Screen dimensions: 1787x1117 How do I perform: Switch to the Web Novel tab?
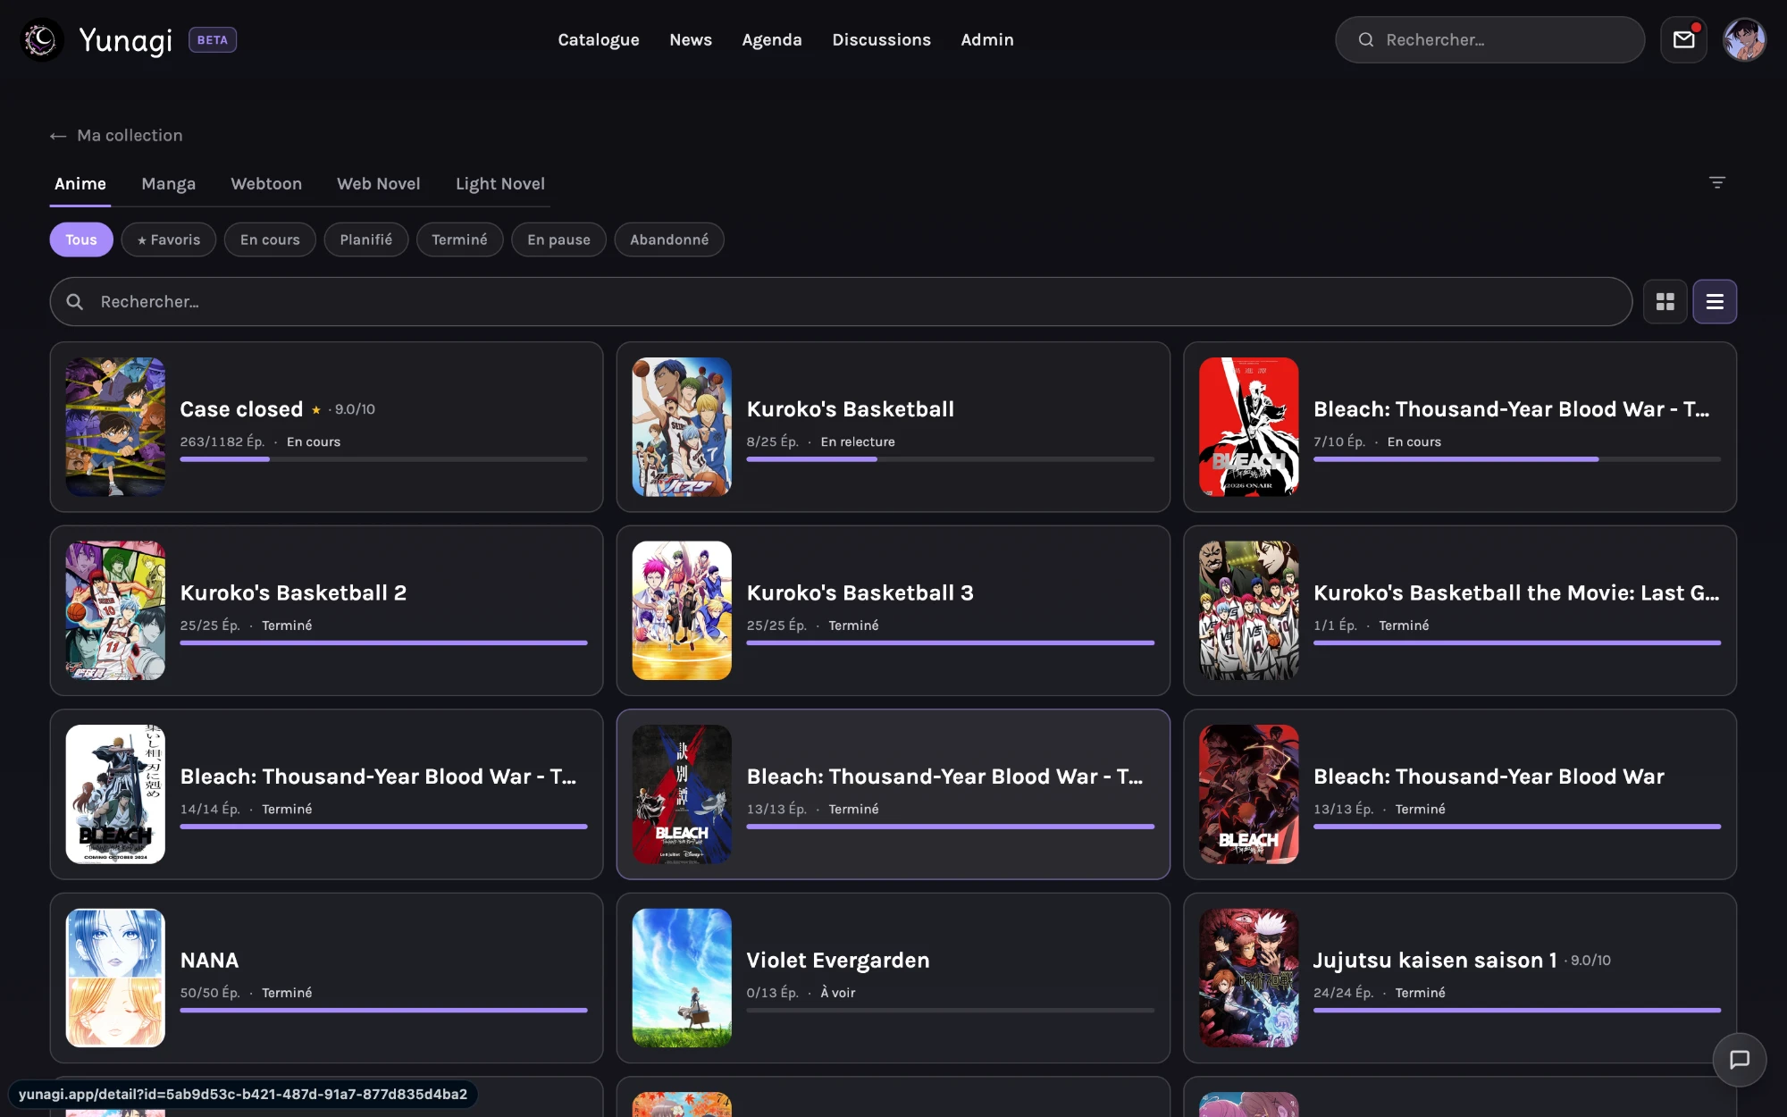pyautogui.click(x=378, y=184)
